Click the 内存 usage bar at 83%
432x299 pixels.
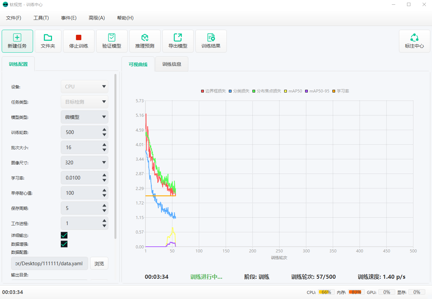[x=356, y=292]
